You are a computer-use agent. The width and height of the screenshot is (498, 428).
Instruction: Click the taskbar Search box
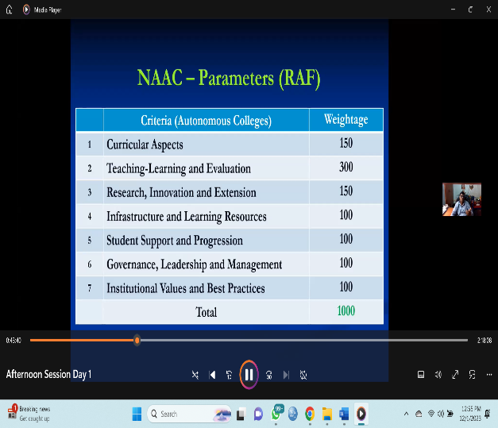(189, 414)
